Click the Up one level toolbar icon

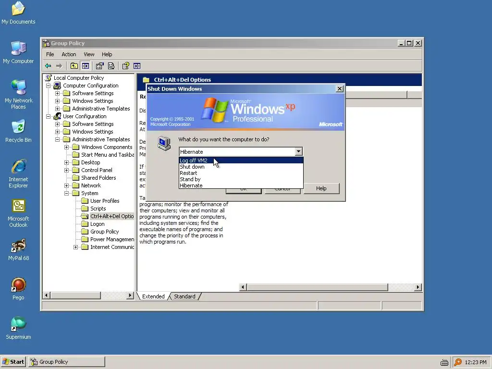74,66
